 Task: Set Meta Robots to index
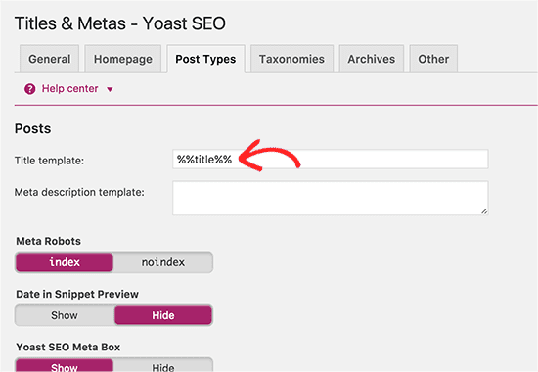pyautogui.click(x=65, y=262)
